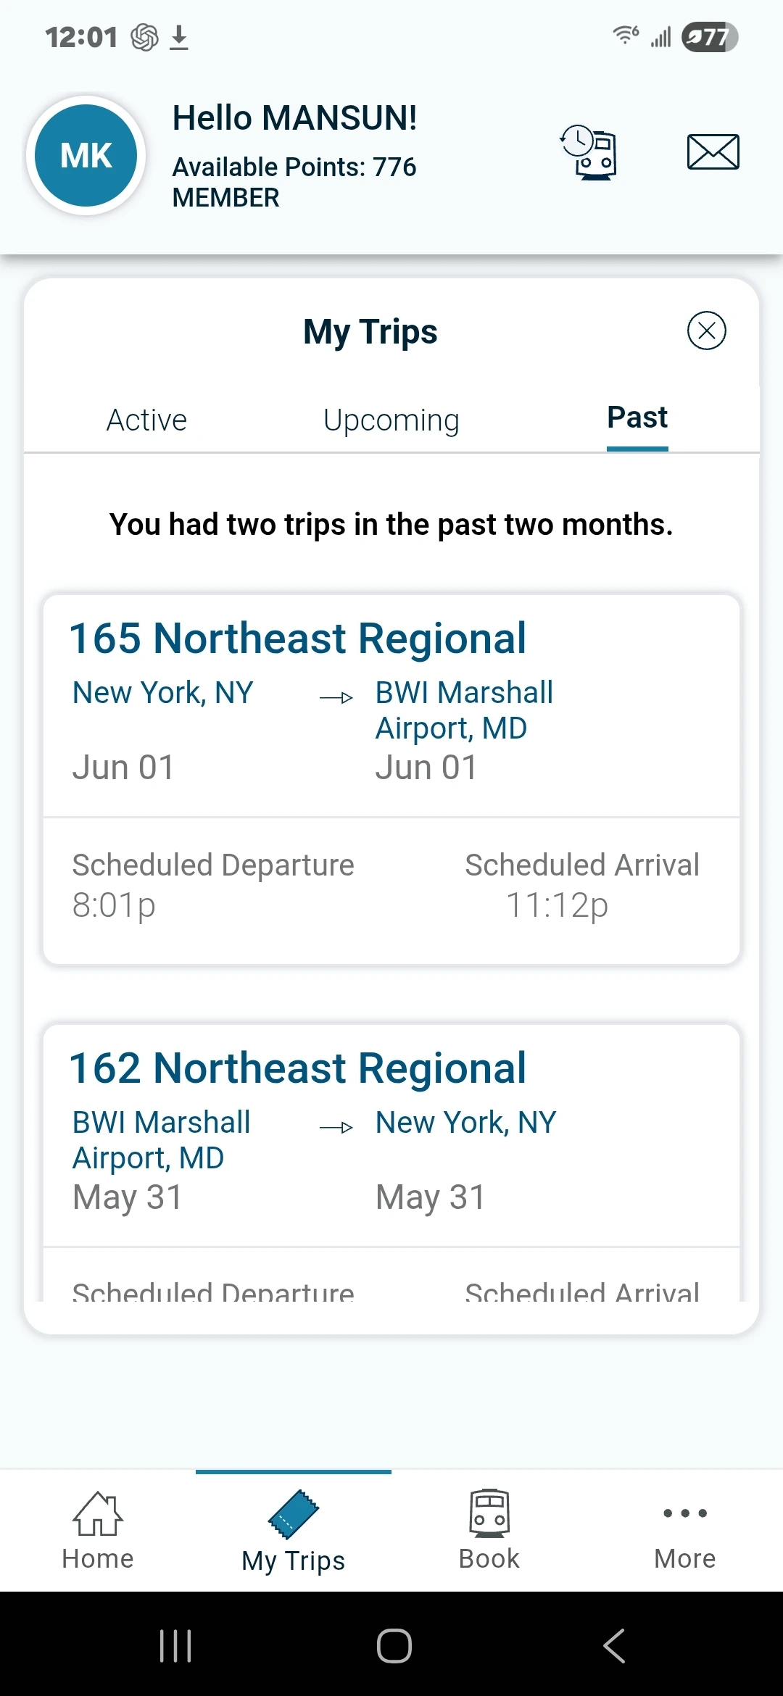This screenshot has width=783, height=1696.
Task: Open the train status icon
Action: (x=589, y=152)
